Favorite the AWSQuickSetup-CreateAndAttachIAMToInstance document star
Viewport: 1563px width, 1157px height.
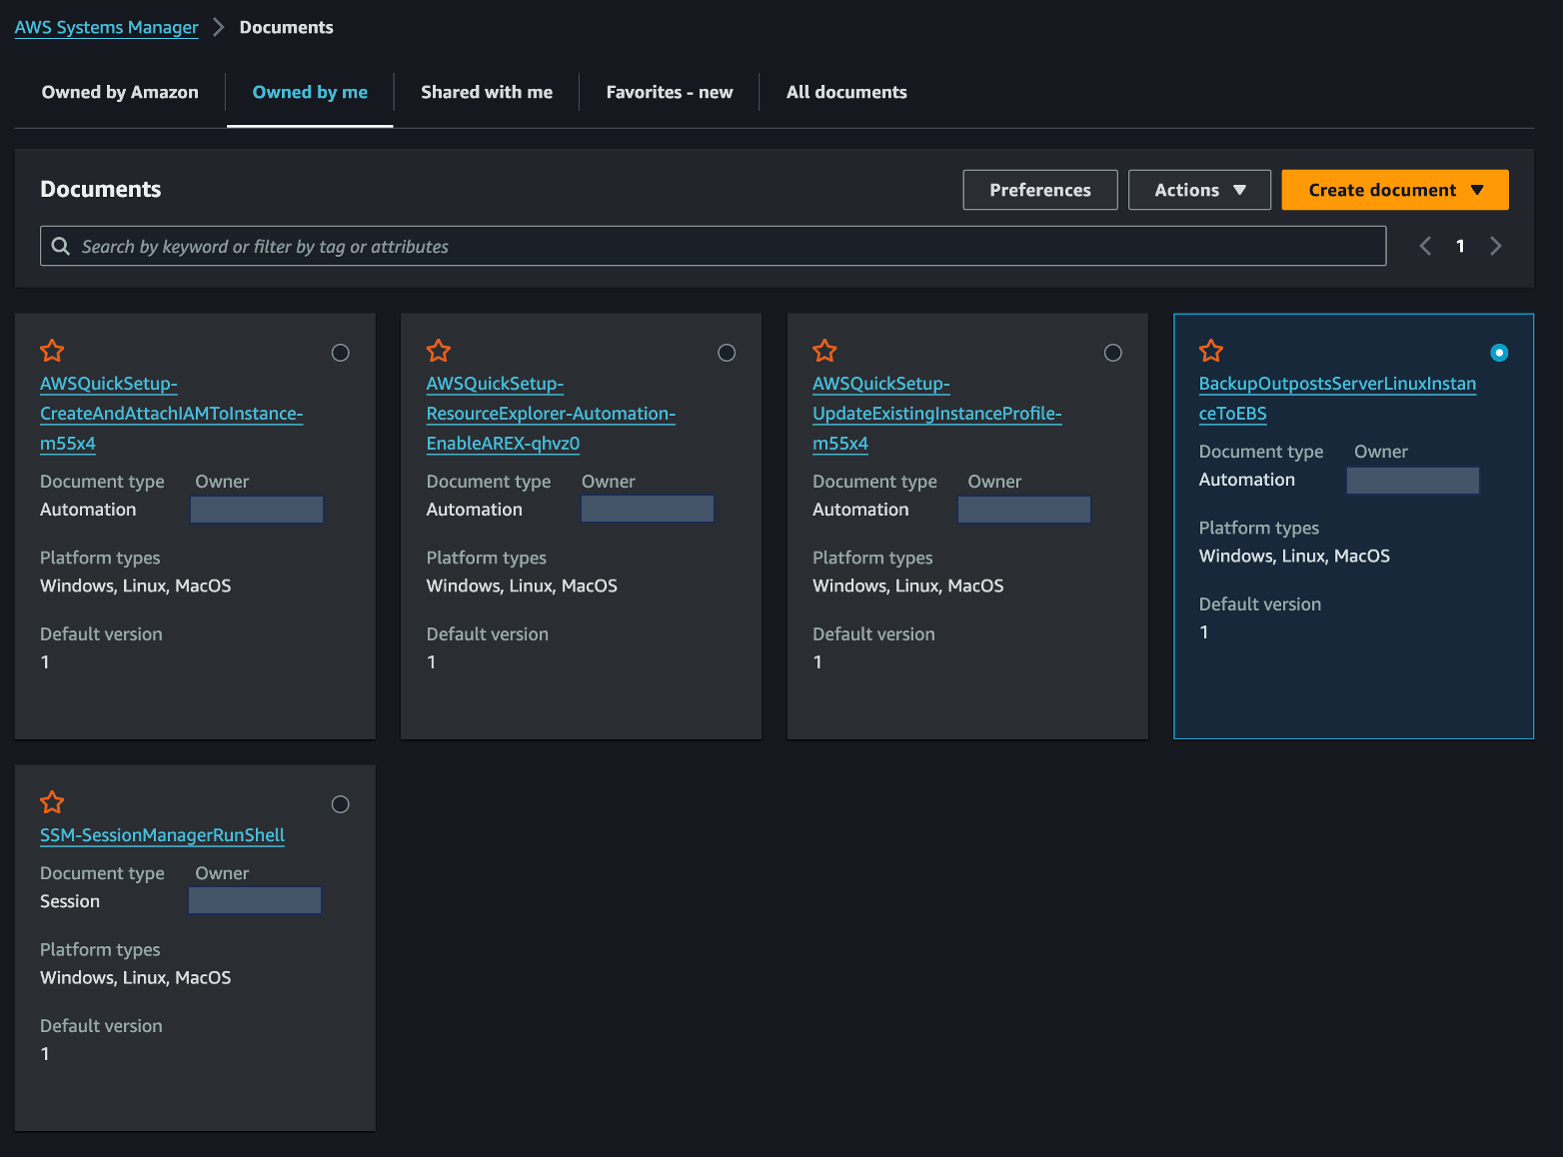point(52,351)
